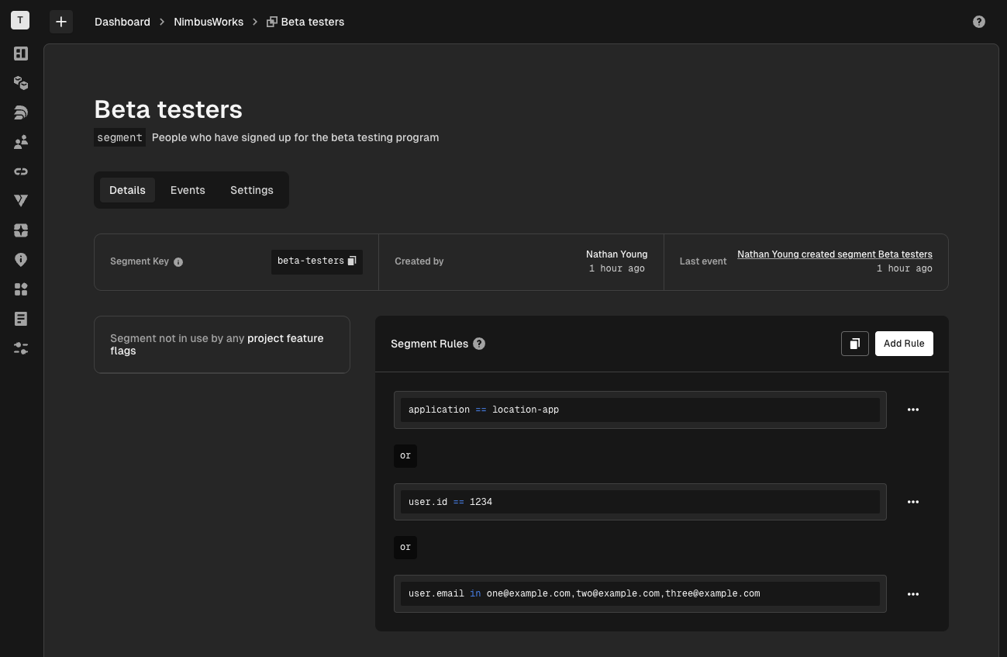Go to NimbusWorks breadcrumb

coord(209,22)
